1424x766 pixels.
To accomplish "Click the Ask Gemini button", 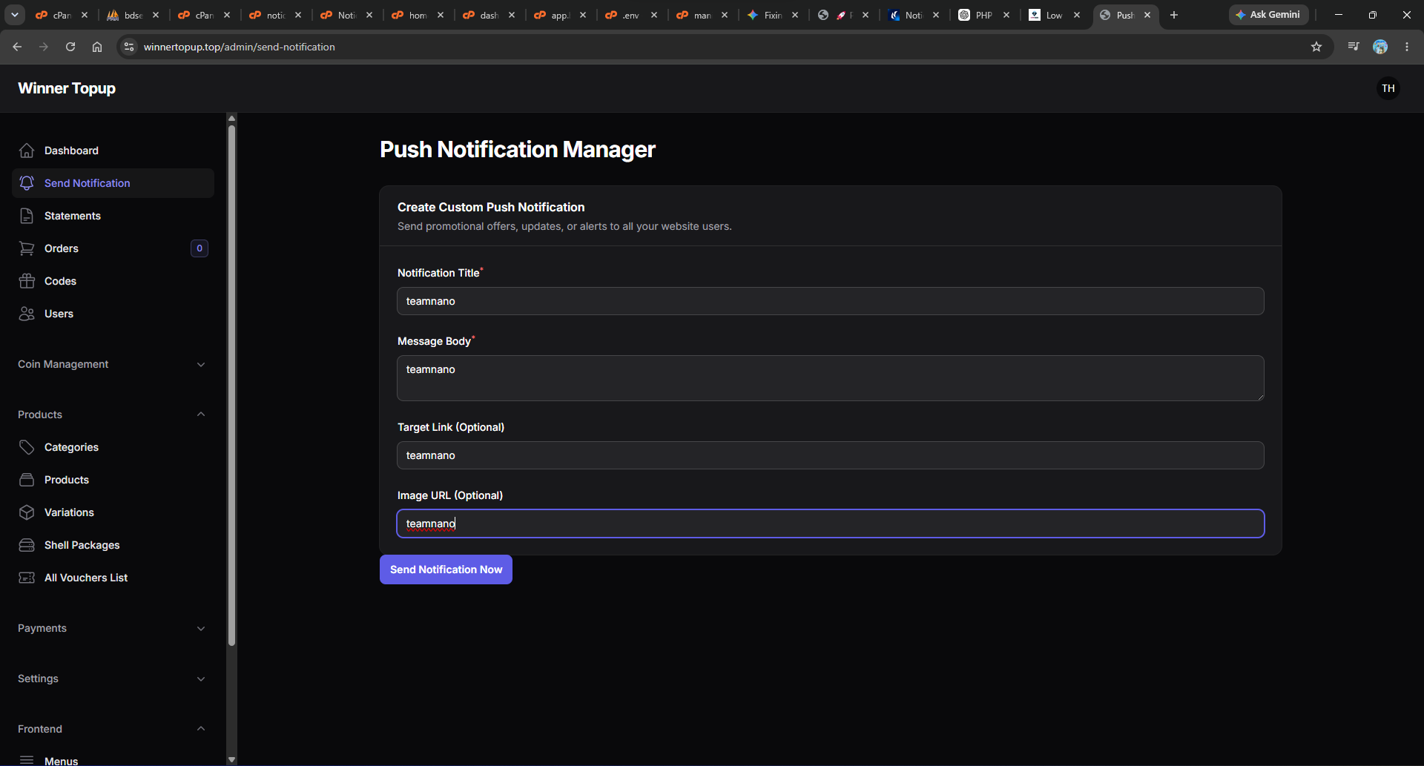I will click(x=1268, y=15).
